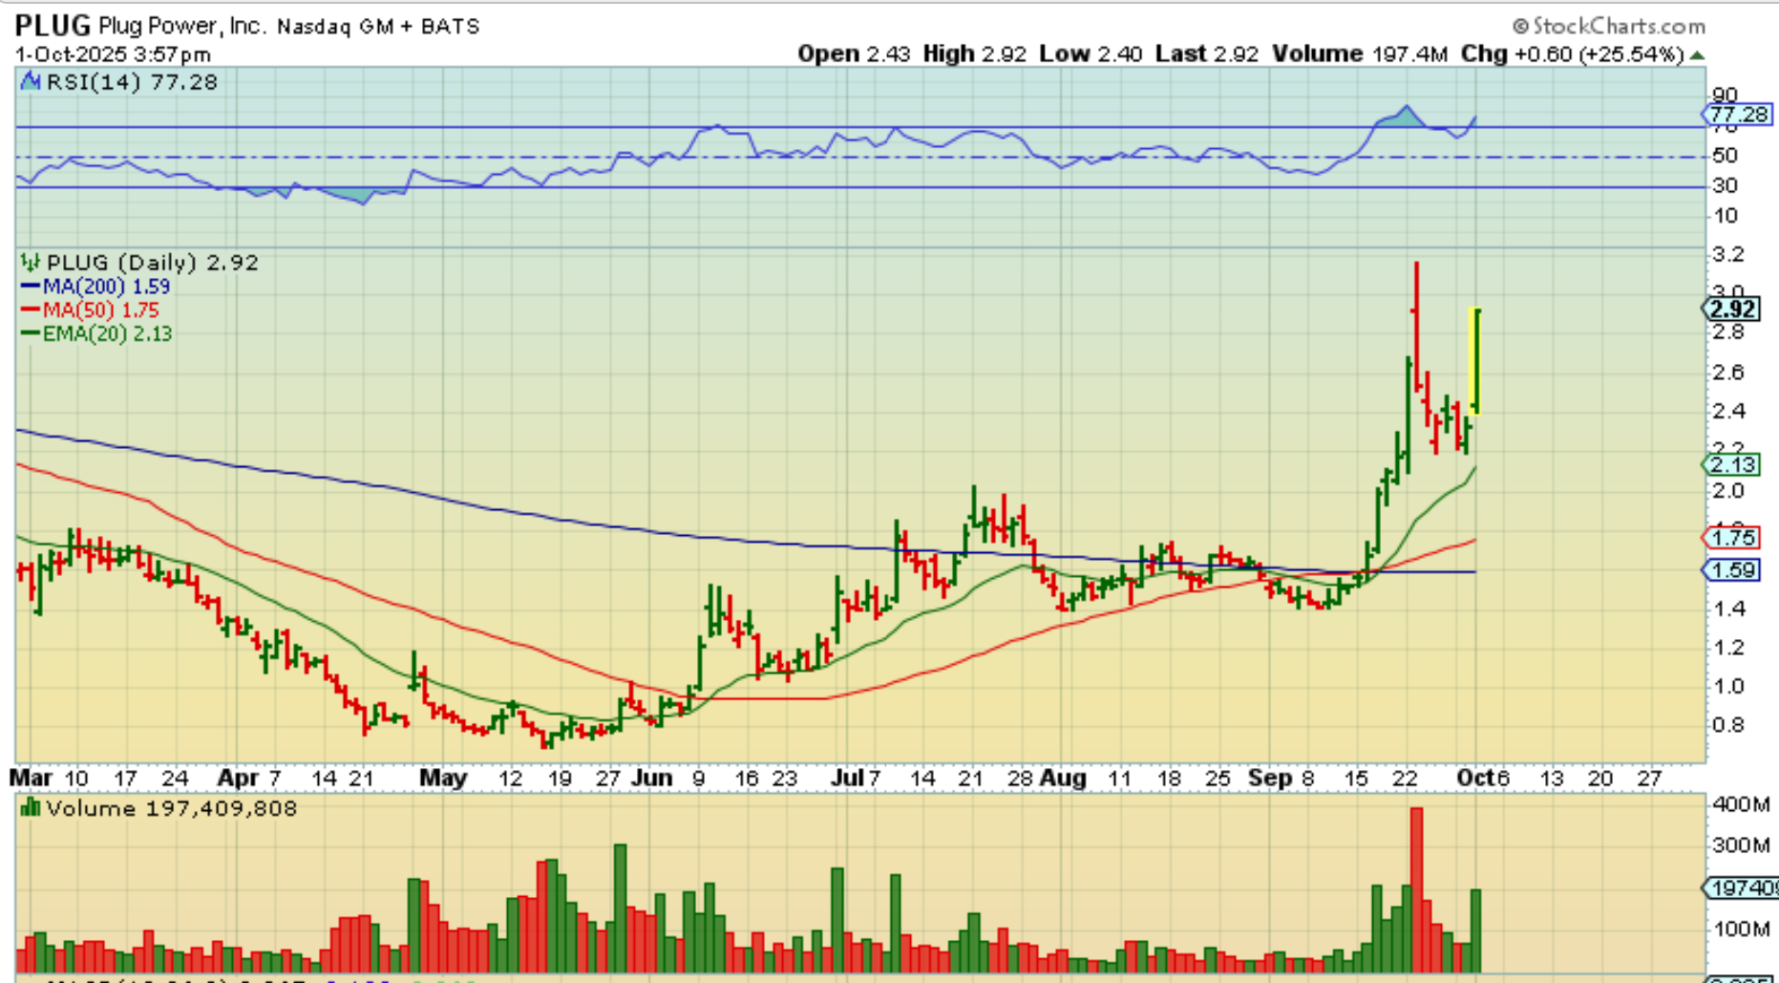Viewport: 1779px width, 983px height.
Task: Click the 0.8 price axis label
Action: (1728, 725)
